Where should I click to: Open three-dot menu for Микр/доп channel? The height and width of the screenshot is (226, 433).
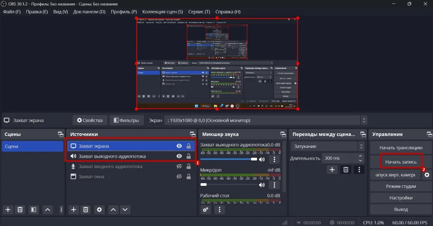click(275, 185)
